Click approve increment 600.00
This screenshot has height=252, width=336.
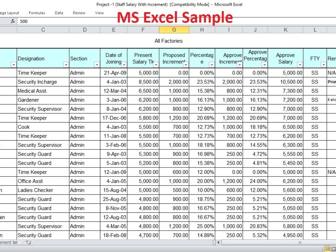pos(229,190)
